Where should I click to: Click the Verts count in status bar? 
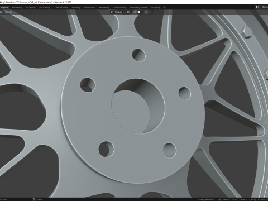[x=229, y=199]
